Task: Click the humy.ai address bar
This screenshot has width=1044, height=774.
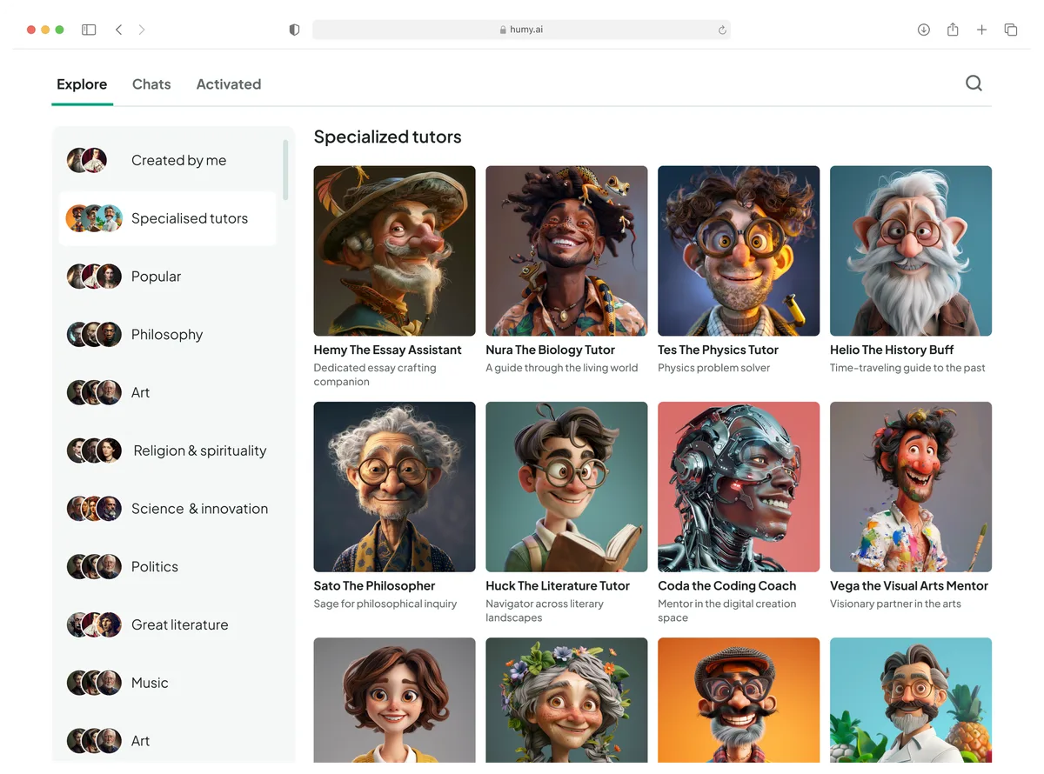Action: [521, 30]
